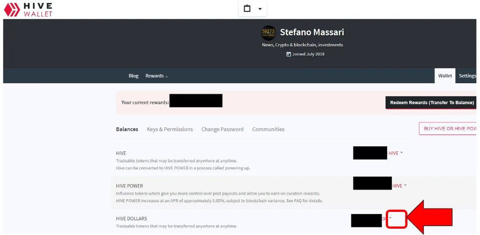Go to the Blog tab
Screen dimensions: 480x235
coord(133,76)
